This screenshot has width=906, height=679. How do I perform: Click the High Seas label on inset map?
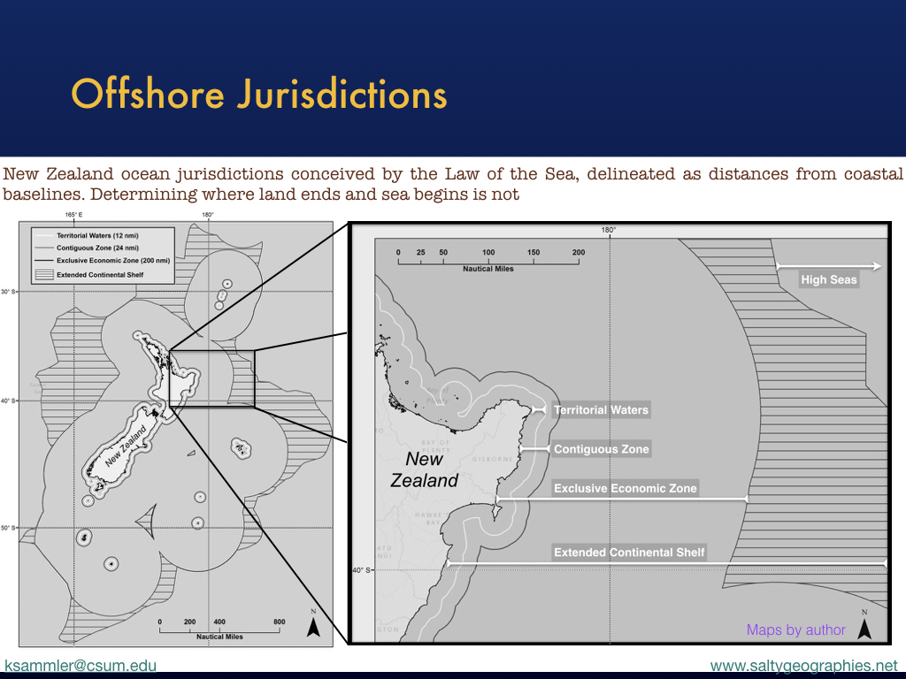pos(828,279)
